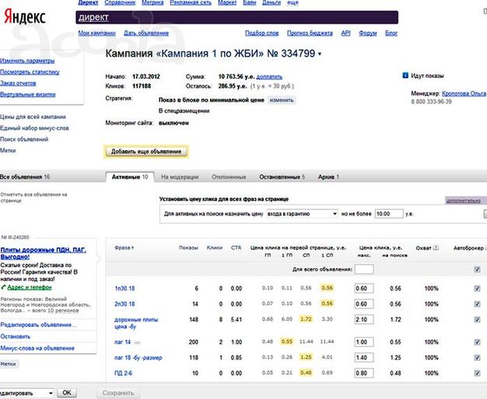Open the 'Справочник' service link at top
Viewport: 487px width, 399px height.
(x=120, y=2)
